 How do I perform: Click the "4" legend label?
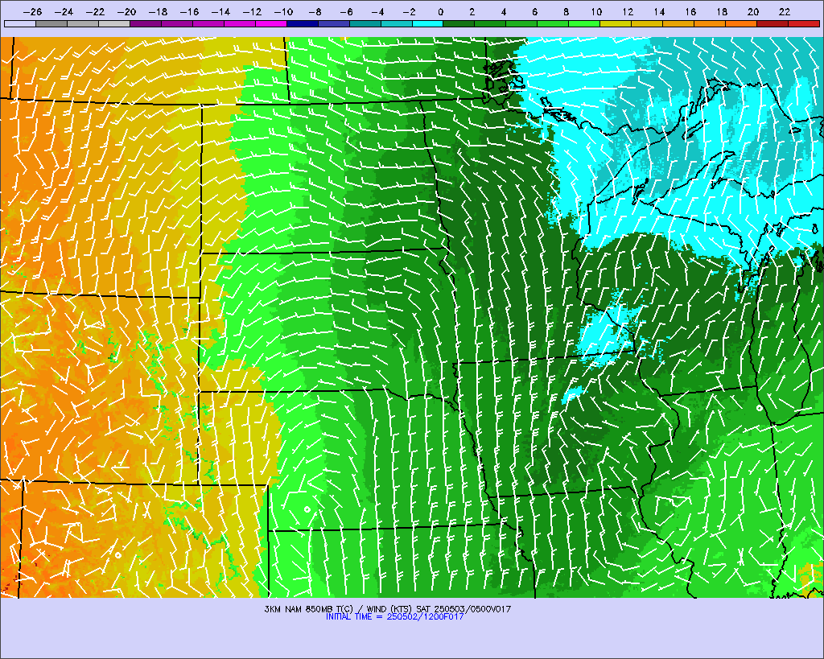(504, 11)
